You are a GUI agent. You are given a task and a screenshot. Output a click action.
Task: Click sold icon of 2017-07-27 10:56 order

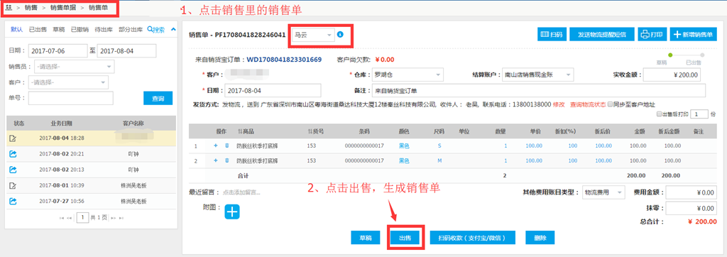[x=13, y=202]
